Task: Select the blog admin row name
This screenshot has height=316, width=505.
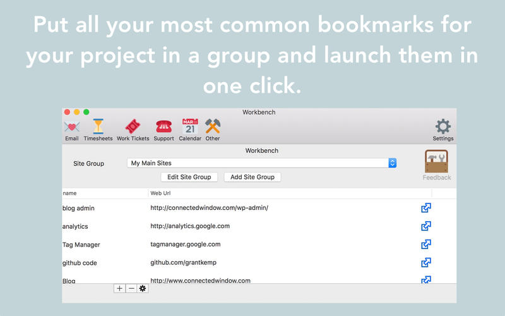Action: (x=78, y=209)
